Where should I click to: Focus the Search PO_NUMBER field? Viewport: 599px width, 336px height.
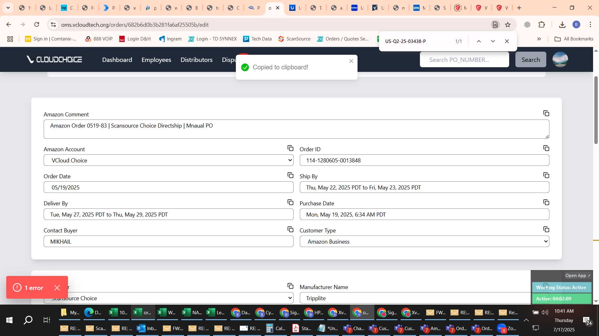click(464, 59)
